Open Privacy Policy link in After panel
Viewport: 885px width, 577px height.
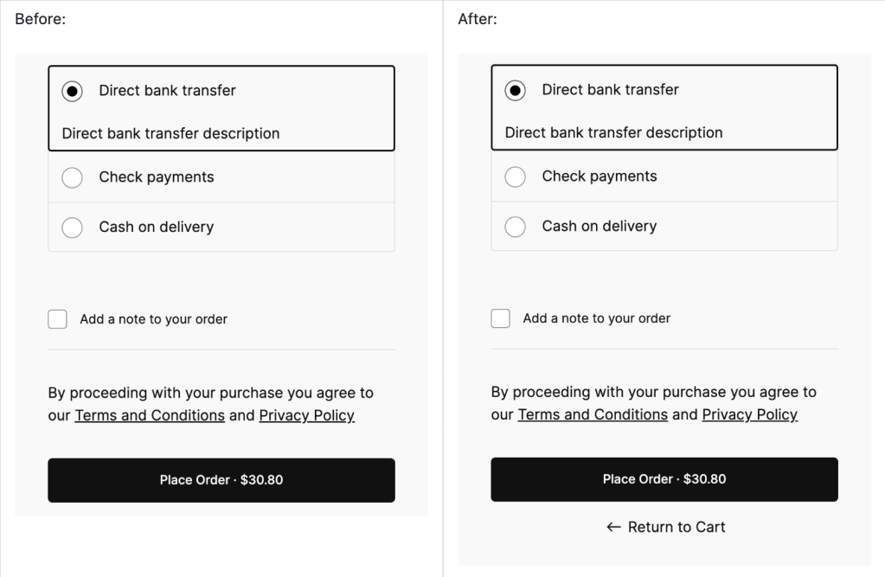(x=749, y=414)
